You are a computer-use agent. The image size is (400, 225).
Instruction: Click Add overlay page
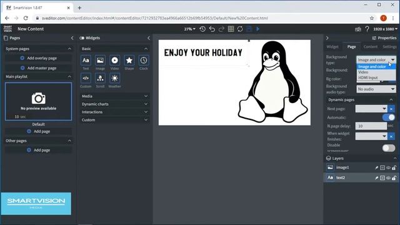tap(39, 58)
